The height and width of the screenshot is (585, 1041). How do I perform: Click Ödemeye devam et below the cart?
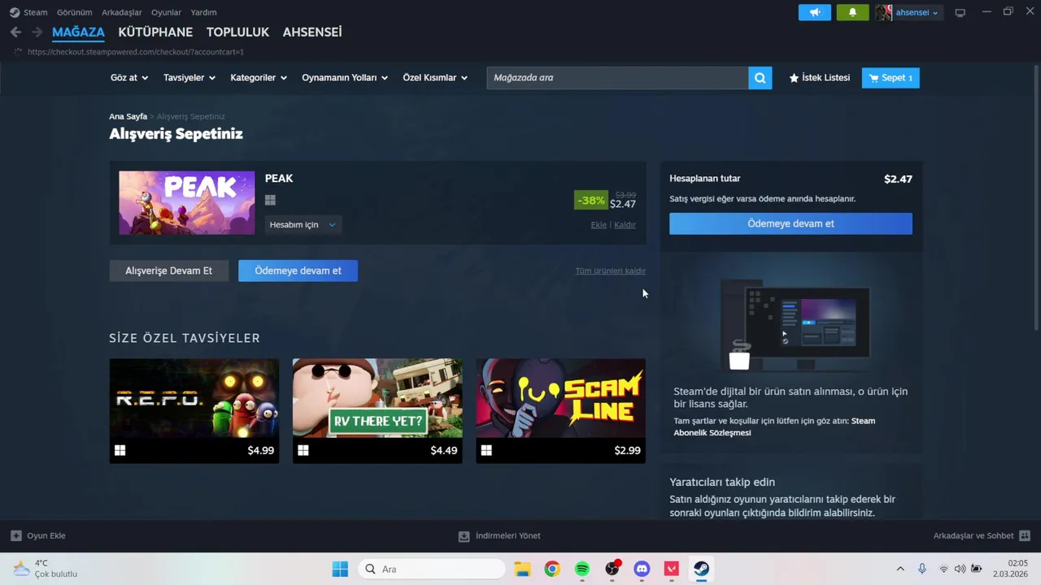pyautogui.click(x=298, y=271)
